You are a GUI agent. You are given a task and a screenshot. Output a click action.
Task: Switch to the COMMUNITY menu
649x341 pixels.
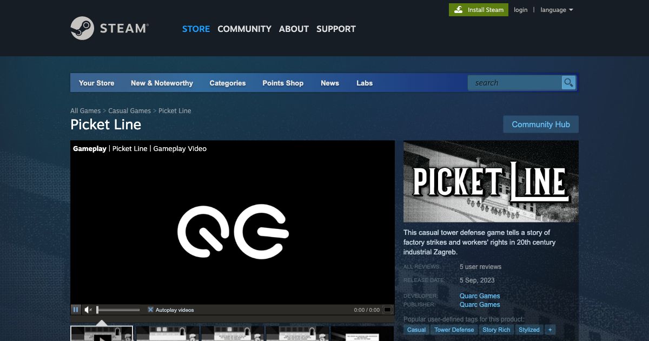244,29
